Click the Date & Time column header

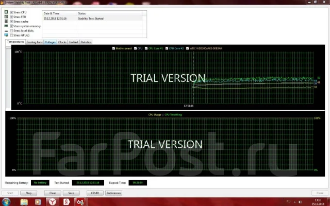pyautogui.click(x=59, y=13)
